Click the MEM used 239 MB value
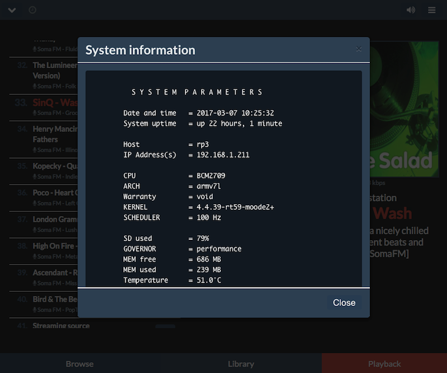The width and height of the screenshot is (447, 373). 208,270
